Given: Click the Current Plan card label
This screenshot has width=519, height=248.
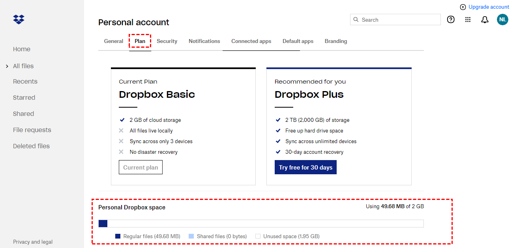Looking at the screenshot, I should click(x=138, y=82).
